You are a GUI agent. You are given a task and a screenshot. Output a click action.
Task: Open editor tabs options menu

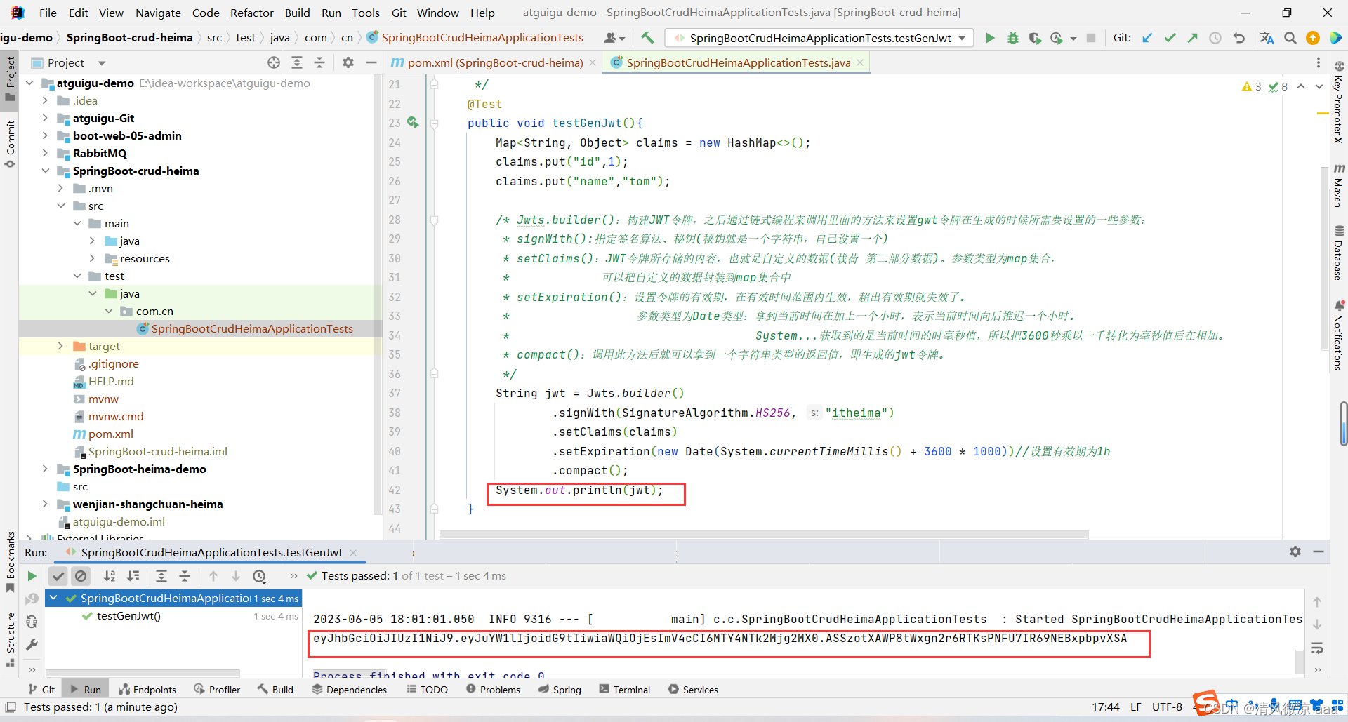point(1319,62)
